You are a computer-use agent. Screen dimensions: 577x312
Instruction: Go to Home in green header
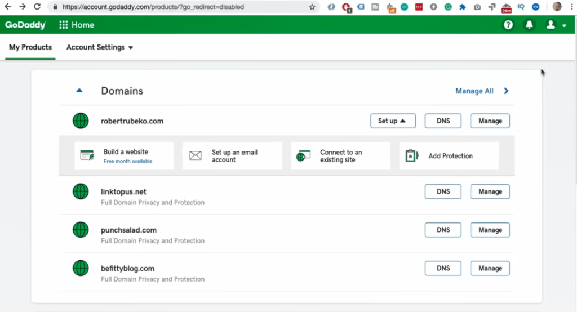pos(83,25)
